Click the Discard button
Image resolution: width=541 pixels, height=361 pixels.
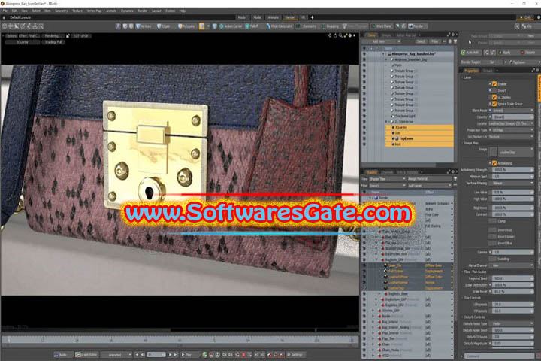pos(528,53)
